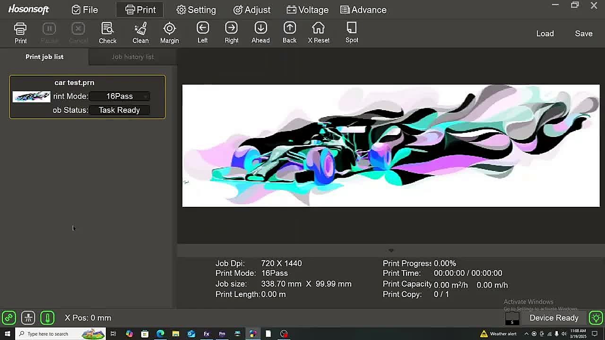Viewport: 605px width, 340px height.
Task: Open the Windows Start menu
Action: point(8,334)
